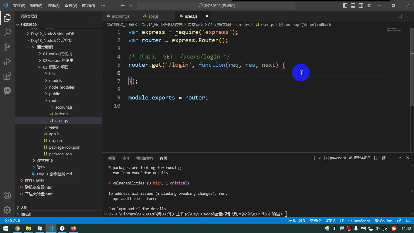Switch to the 问题 panel tab
This screenshot has height=233, width=414.
point(112,158)
